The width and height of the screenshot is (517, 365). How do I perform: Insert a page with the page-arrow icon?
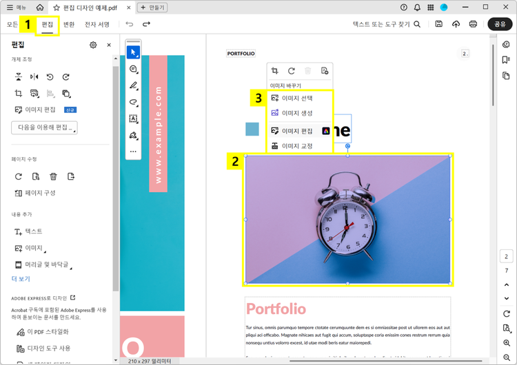(x=70, y=176)
